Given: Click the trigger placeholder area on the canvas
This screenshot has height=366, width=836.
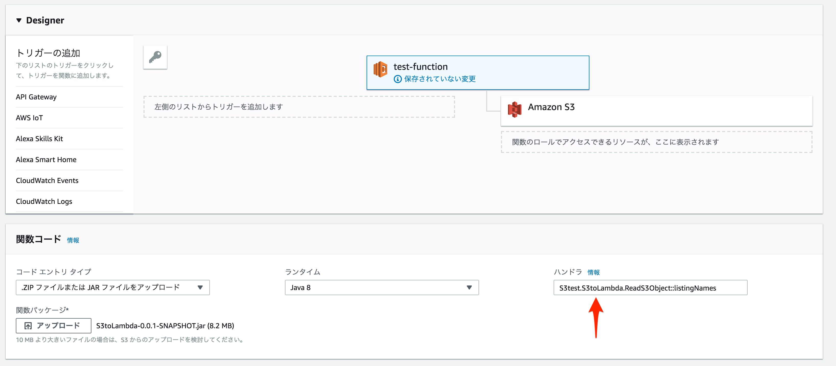Looking at the screenshot, I should [298, 106].
